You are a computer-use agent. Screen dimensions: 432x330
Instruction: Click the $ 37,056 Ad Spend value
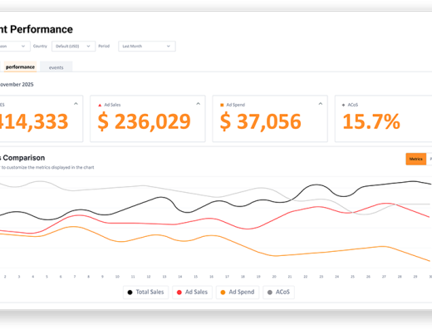coord(261,121)
